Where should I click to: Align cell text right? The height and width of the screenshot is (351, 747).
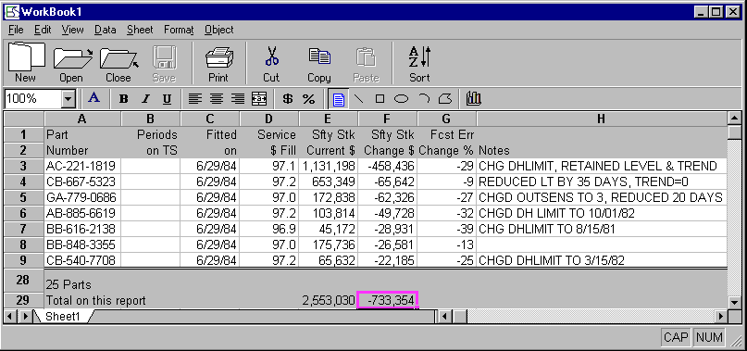[238, 99]
